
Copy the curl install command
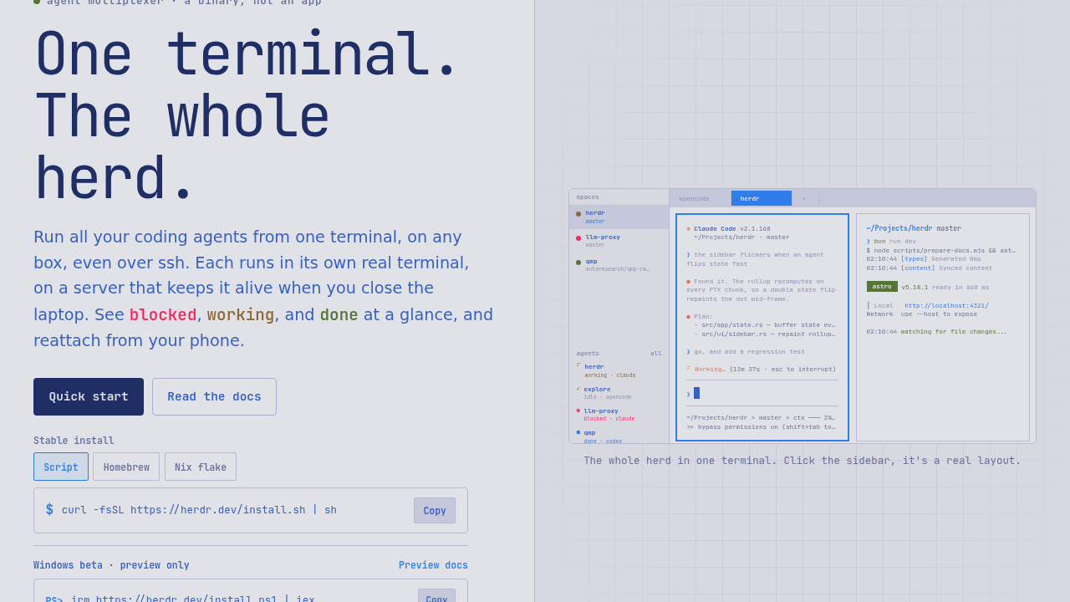435,510
